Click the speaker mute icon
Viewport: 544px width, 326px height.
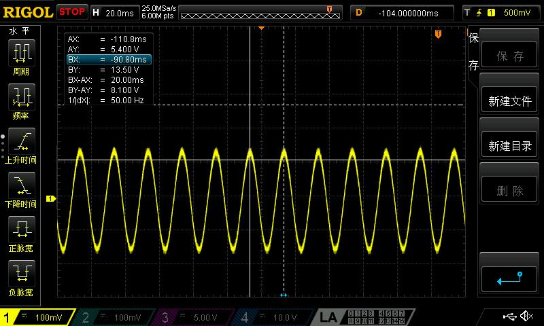[x=526, y=316]
